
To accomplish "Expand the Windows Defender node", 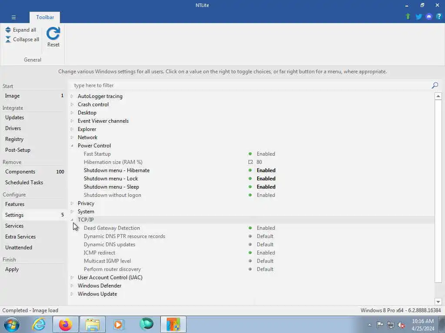I will coord(72,286).
